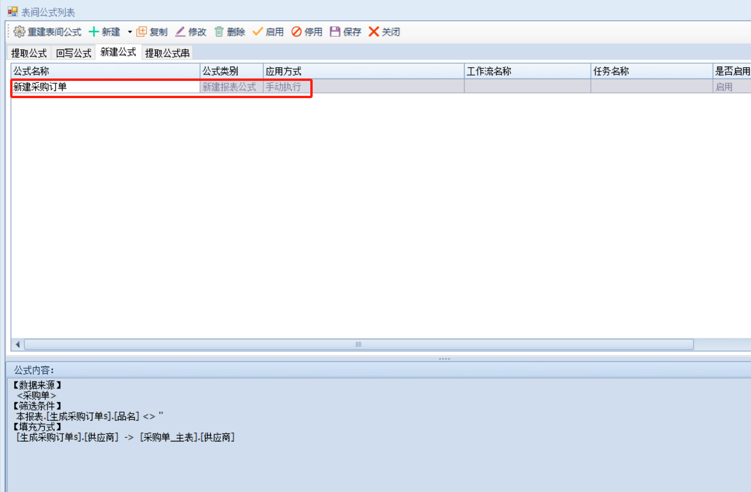
Task: Click the red X 关闭 button
Action: pyautogui.click(x=374, y=32)
